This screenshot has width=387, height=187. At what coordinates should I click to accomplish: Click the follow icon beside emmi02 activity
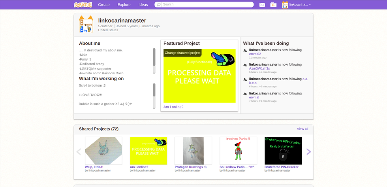tap(245, 50)
